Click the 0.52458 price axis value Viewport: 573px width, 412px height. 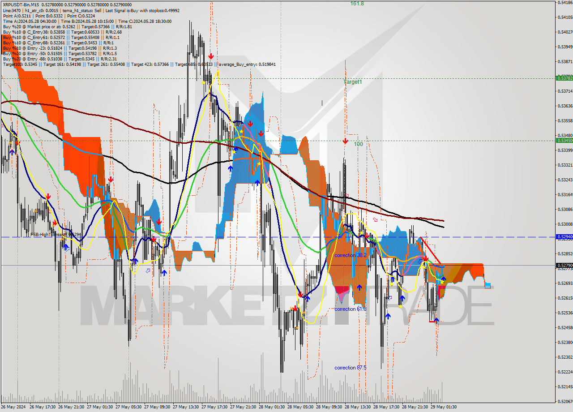564,328
